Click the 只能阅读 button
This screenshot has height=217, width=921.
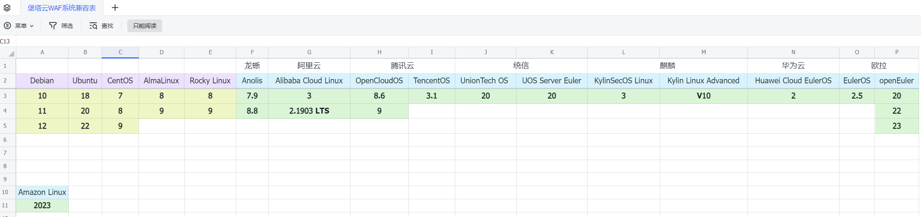(x=145, y=26)
